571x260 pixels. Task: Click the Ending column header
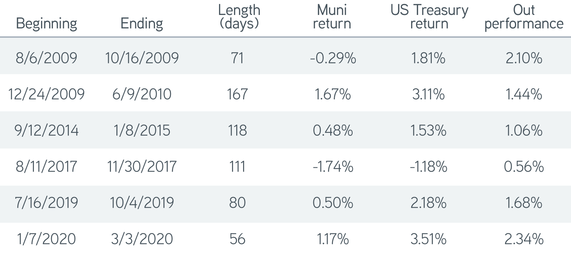tap(142, 24)
